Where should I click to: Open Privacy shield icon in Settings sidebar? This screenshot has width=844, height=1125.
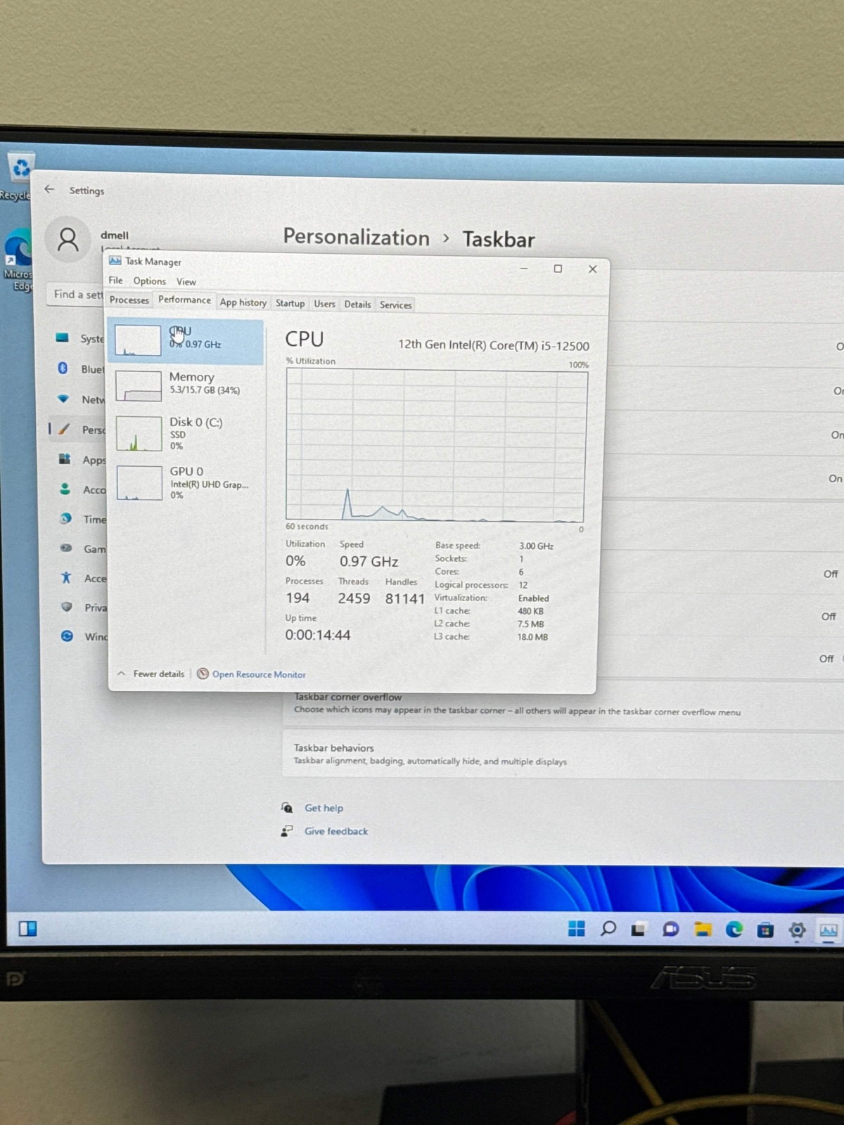pyautogui.click(x=67, y=607)
